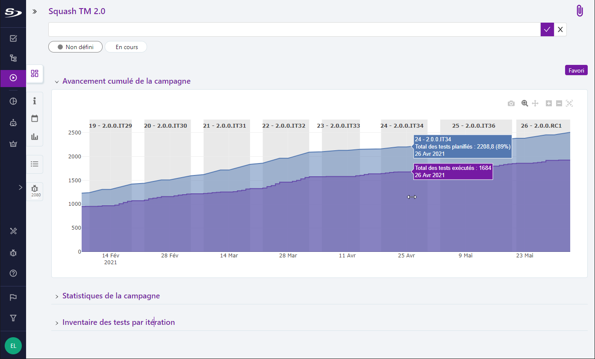595x359 pixels.
Task: Cancel the name edit with X button
Action: (560, 29)
